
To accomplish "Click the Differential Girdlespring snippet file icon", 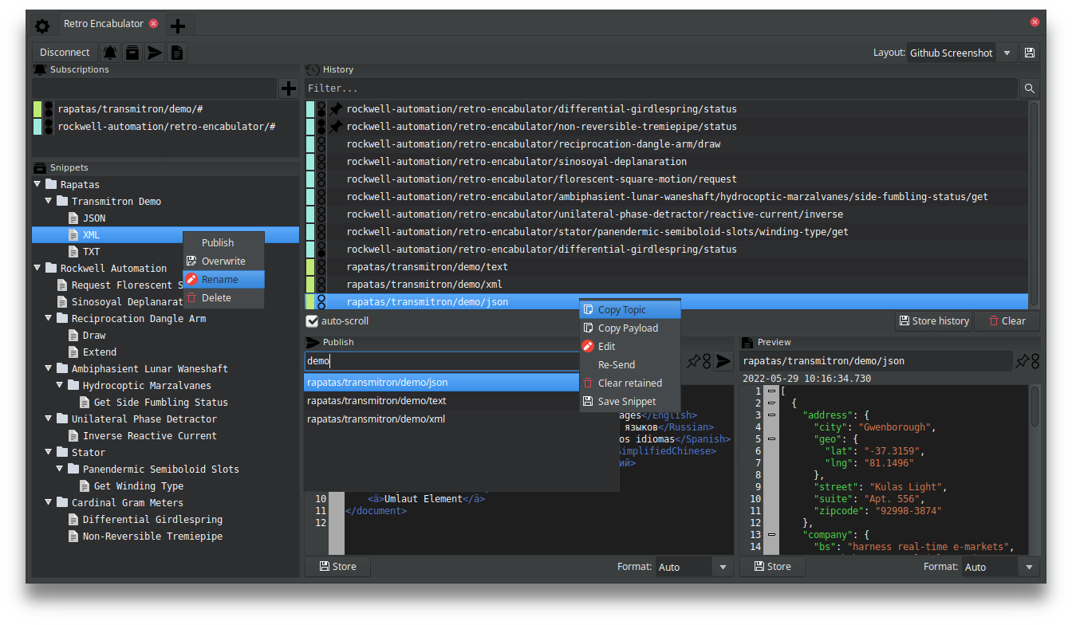I will [74, 519].
